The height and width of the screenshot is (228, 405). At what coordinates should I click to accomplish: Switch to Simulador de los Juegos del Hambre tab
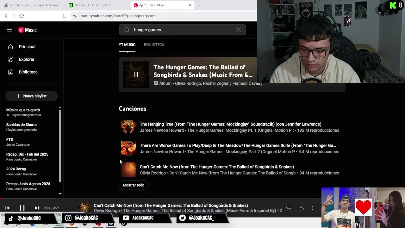(32, 5)
